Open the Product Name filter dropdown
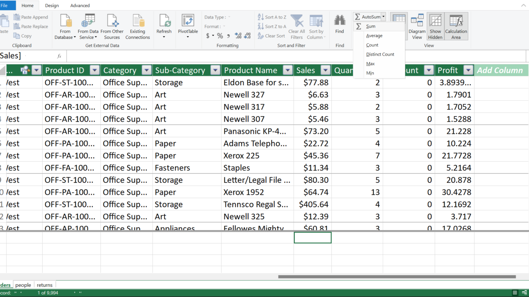 pos(288,71)
